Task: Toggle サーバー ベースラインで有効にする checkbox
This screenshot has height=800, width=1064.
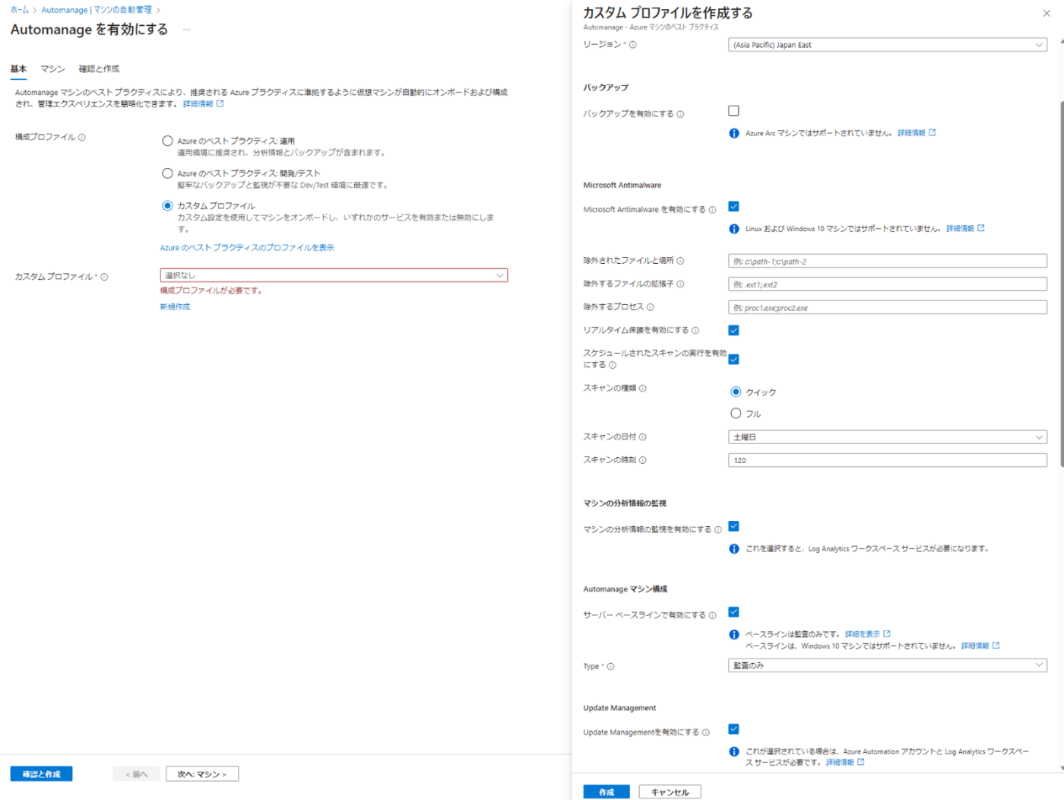Action: pyautogui.click(x=733, y=612)
